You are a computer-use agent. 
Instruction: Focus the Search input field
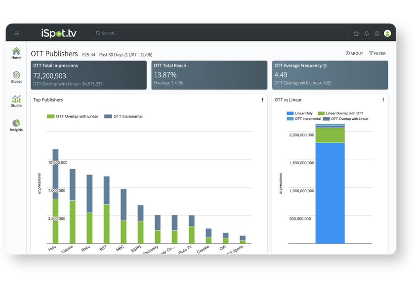(221, 33)
